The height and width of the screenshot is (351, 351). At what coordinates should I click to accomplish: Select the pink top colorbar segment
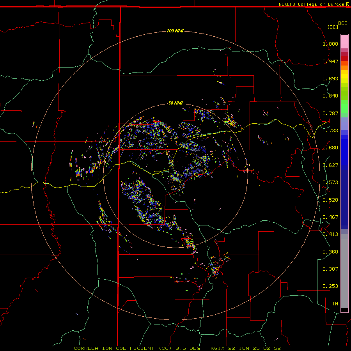pyautogui.click(x=344, y=42)
